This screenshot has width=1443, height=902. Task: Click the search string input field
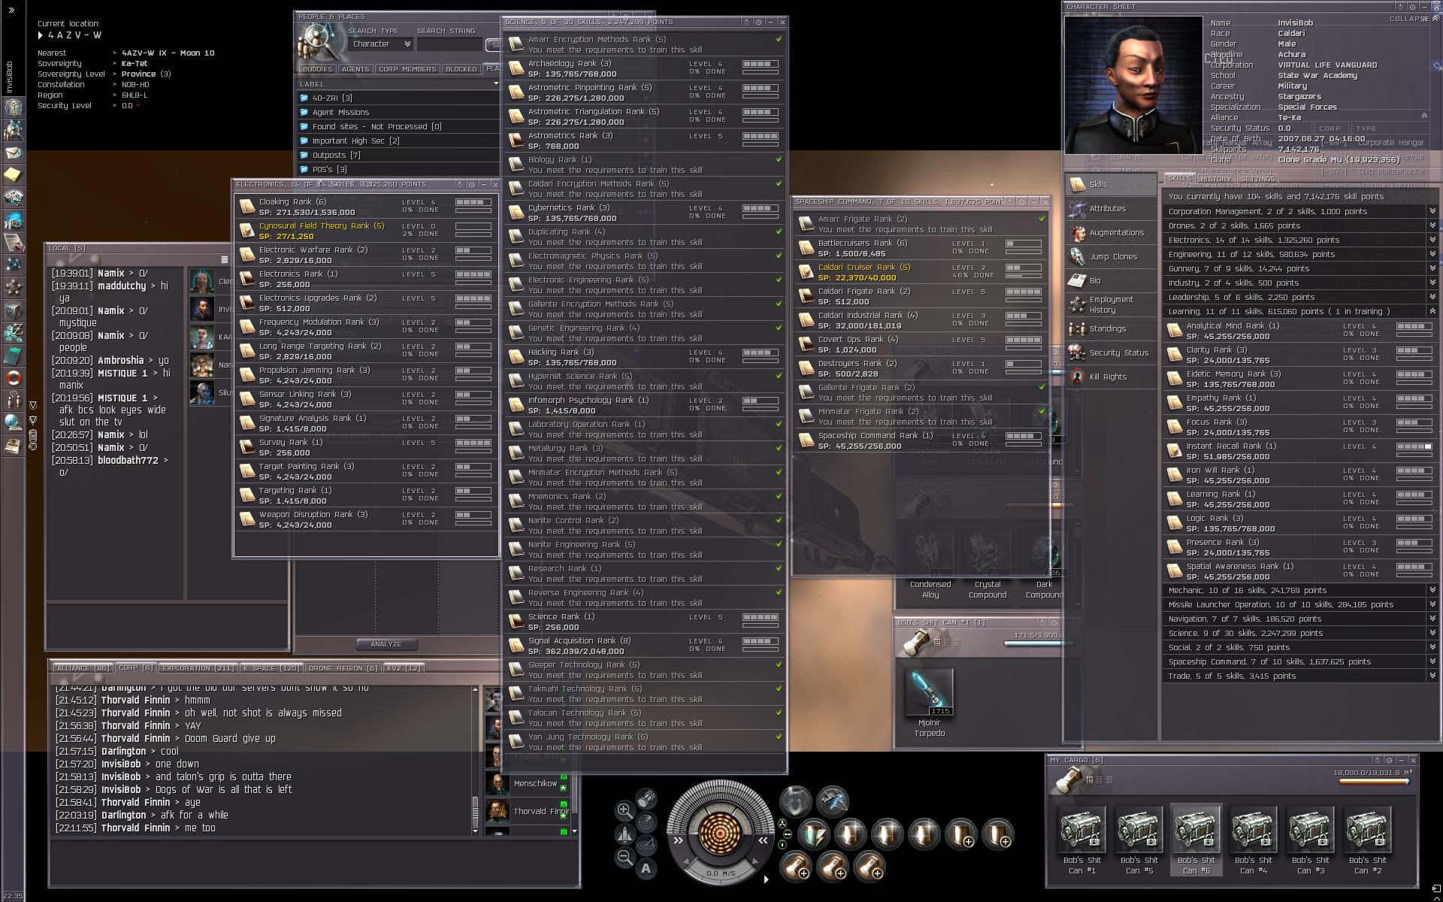click(449, 44)
